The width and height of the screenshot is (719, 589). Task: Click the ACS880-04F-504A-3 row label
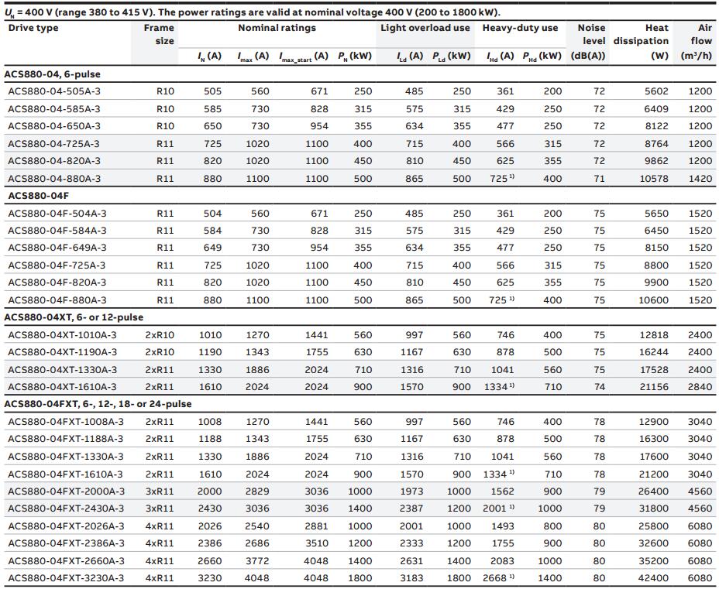[x=57, y=214]
